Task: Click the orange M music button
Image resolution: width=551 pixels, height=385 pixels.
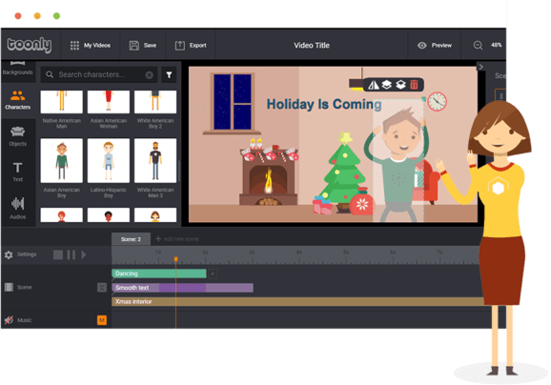Action: (102, 320)
